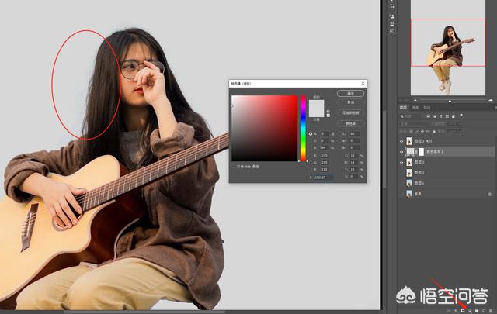Screen dimensions: 497x314
Task: Filter layers by smart object icon
Action: [x=454, y=116]
